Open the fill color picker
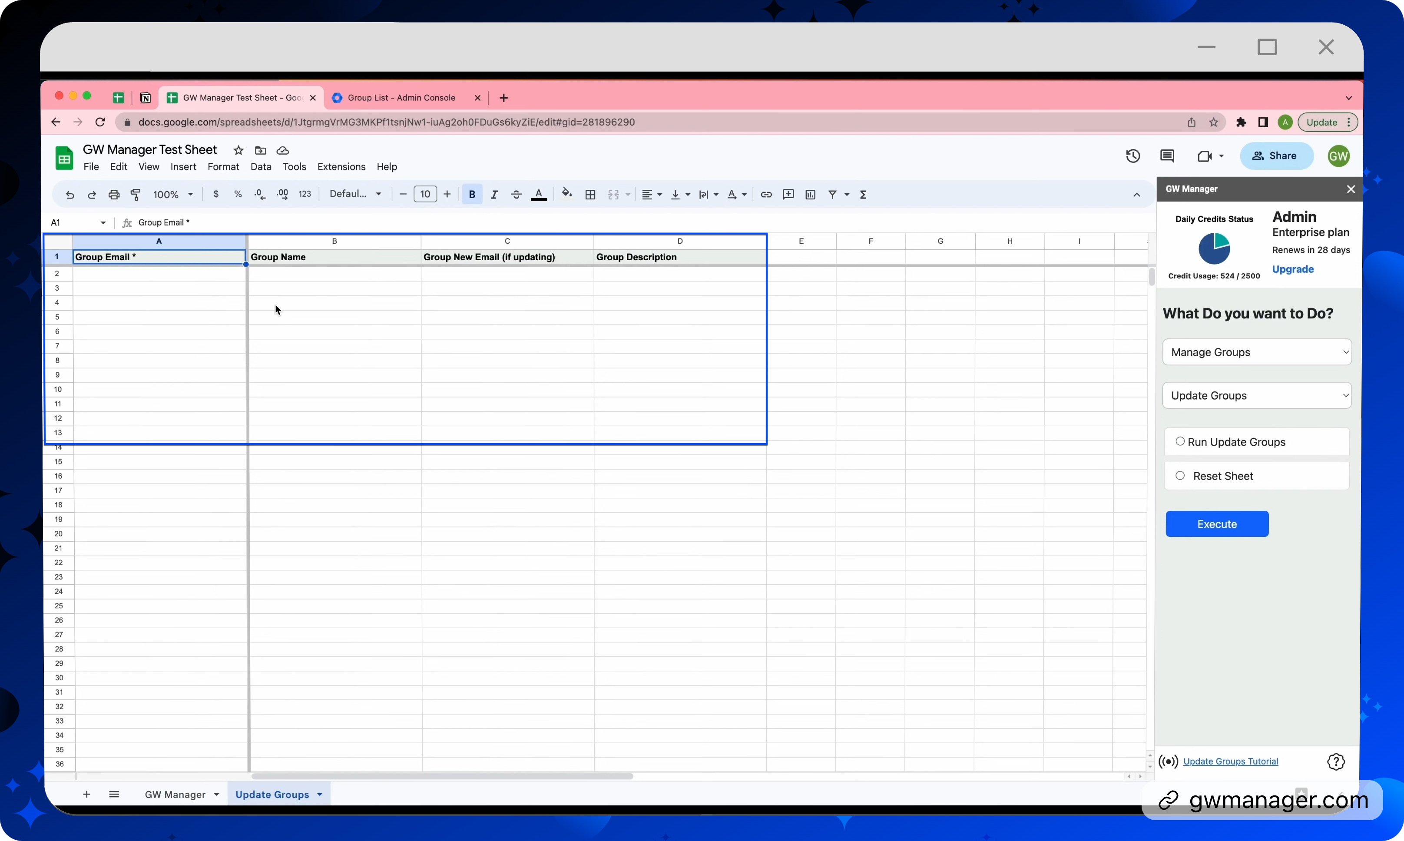 [566, 194]
